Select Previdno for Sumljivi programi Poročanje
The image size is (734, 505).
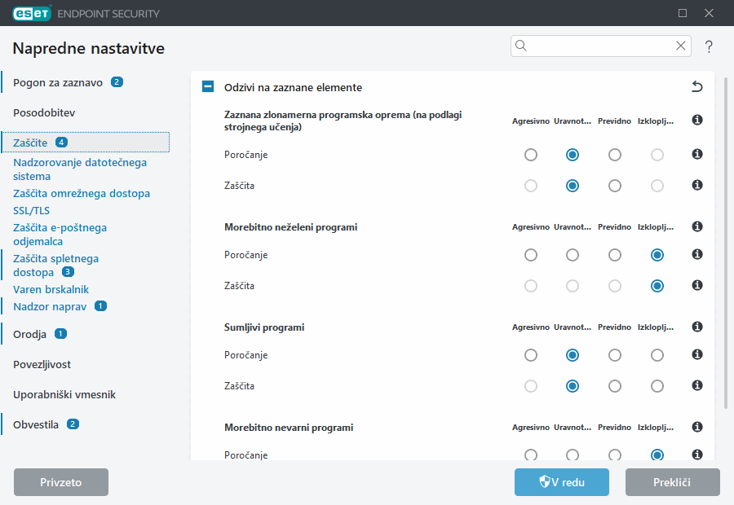(615, 355)
